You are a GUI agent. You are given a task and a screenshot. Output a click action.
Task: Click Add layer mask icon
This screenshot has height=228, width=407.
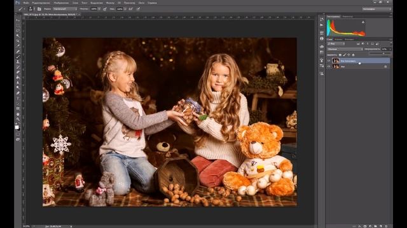coord(365,226)
